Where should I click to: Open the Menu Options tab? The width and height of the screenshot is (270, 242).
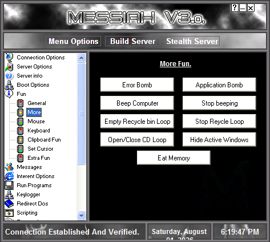click(74, 41)
